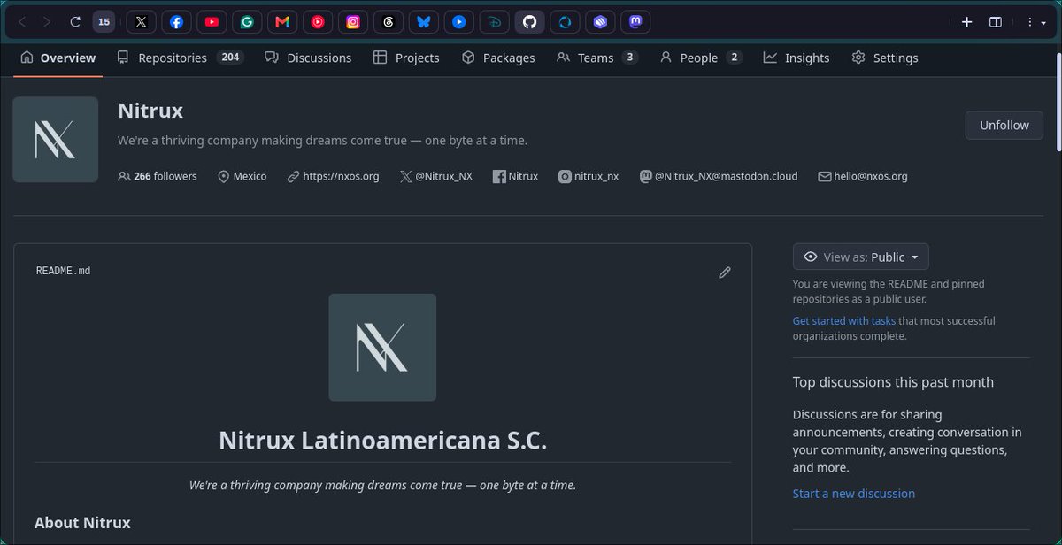Open the browser three-dot menu
Viewport: 1062px width, 545px height.
[x=1031, y=22]
